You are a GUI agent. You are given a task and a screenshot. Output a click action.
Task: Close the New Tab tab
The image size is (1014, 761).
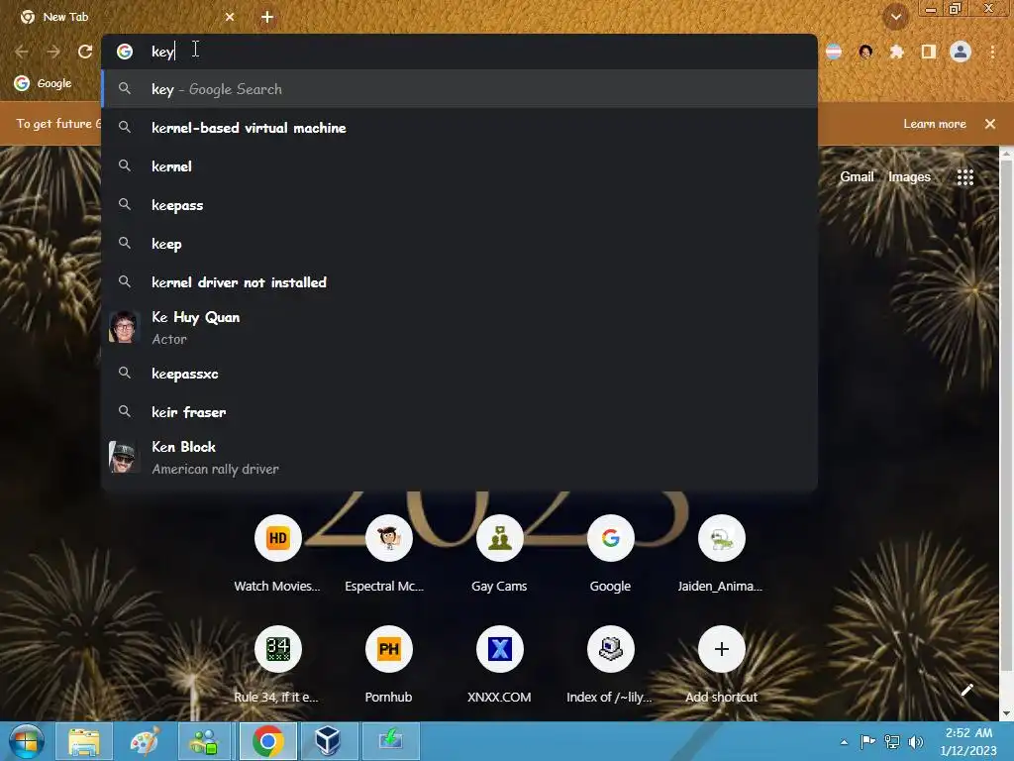click(230, 17)
